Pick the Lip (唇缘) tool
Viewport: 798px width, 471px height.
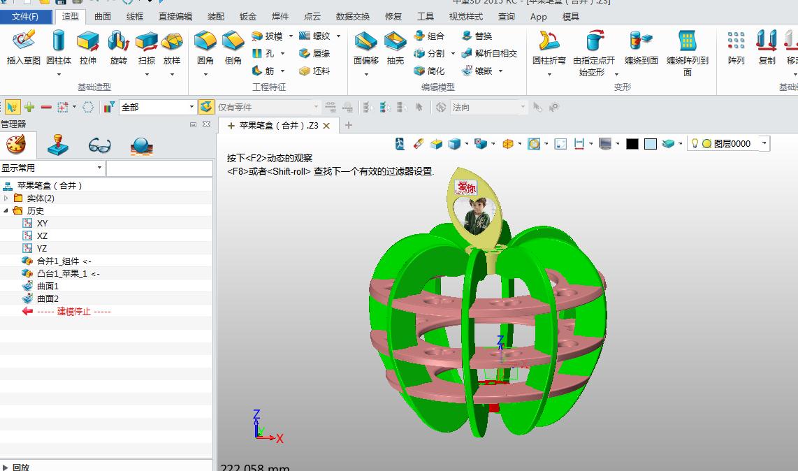(x=315, y=54)
